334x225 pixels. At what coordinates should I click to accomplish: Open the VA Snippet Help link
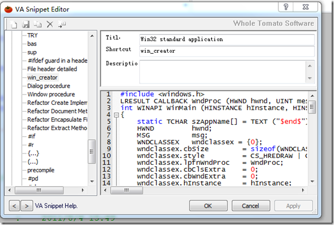point(56,206)
